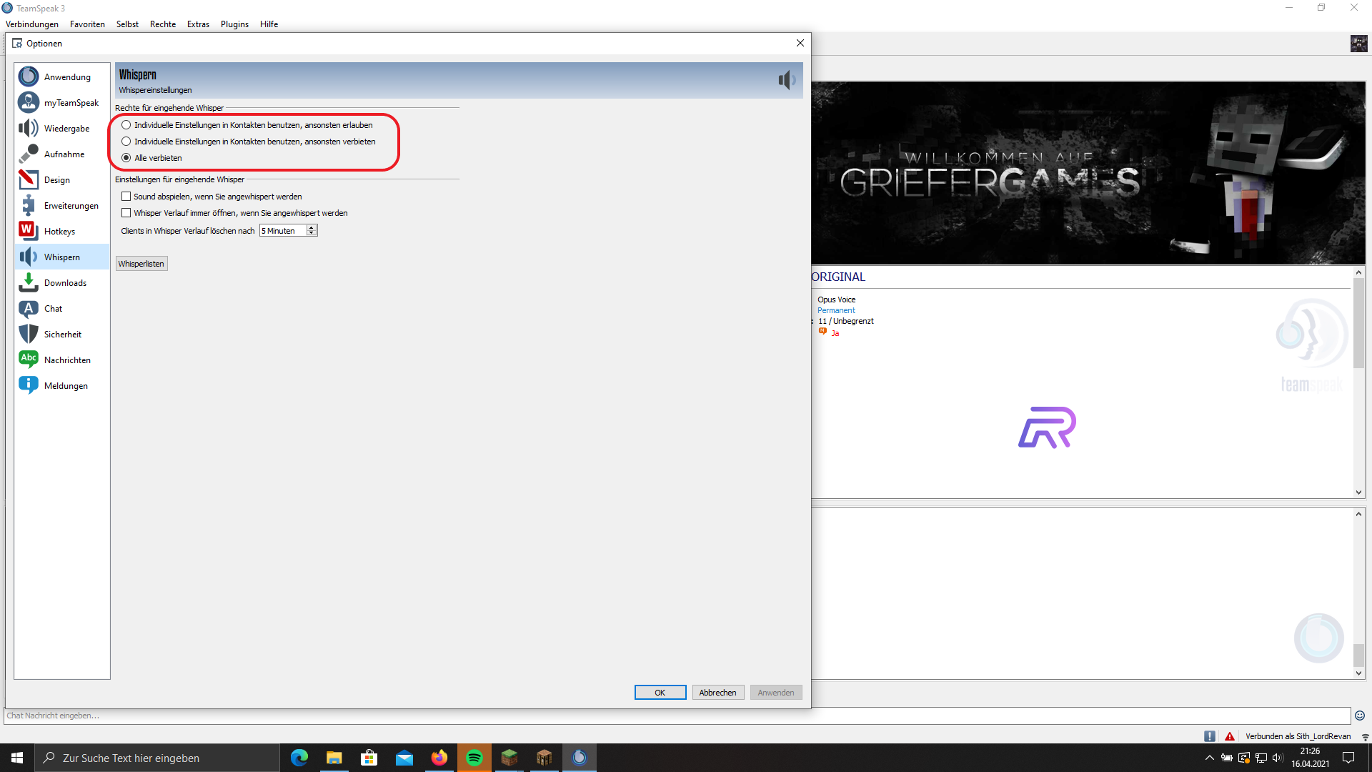Open the Hotkeys icon
Screen dimensions: 1372x772
click(29, 231)
